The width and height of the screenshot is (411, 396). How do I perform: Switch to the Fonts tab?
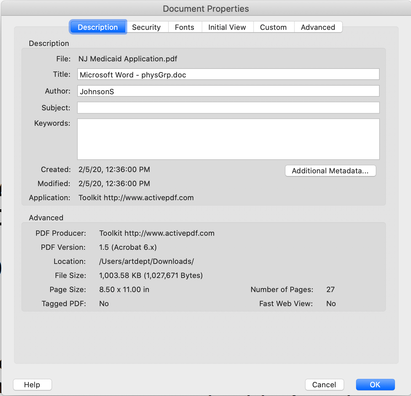point(185,27)
